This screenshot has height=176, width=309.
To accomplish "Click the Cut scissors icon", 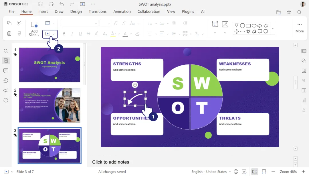I will 19,23.
